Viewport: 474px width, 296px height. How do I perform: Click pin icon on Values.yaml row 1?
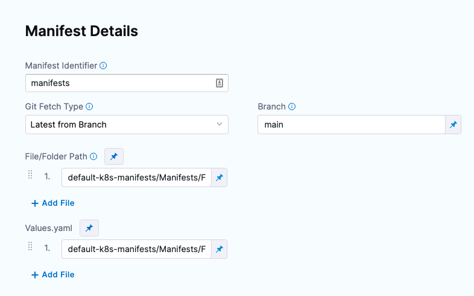[x=220, y=249]
